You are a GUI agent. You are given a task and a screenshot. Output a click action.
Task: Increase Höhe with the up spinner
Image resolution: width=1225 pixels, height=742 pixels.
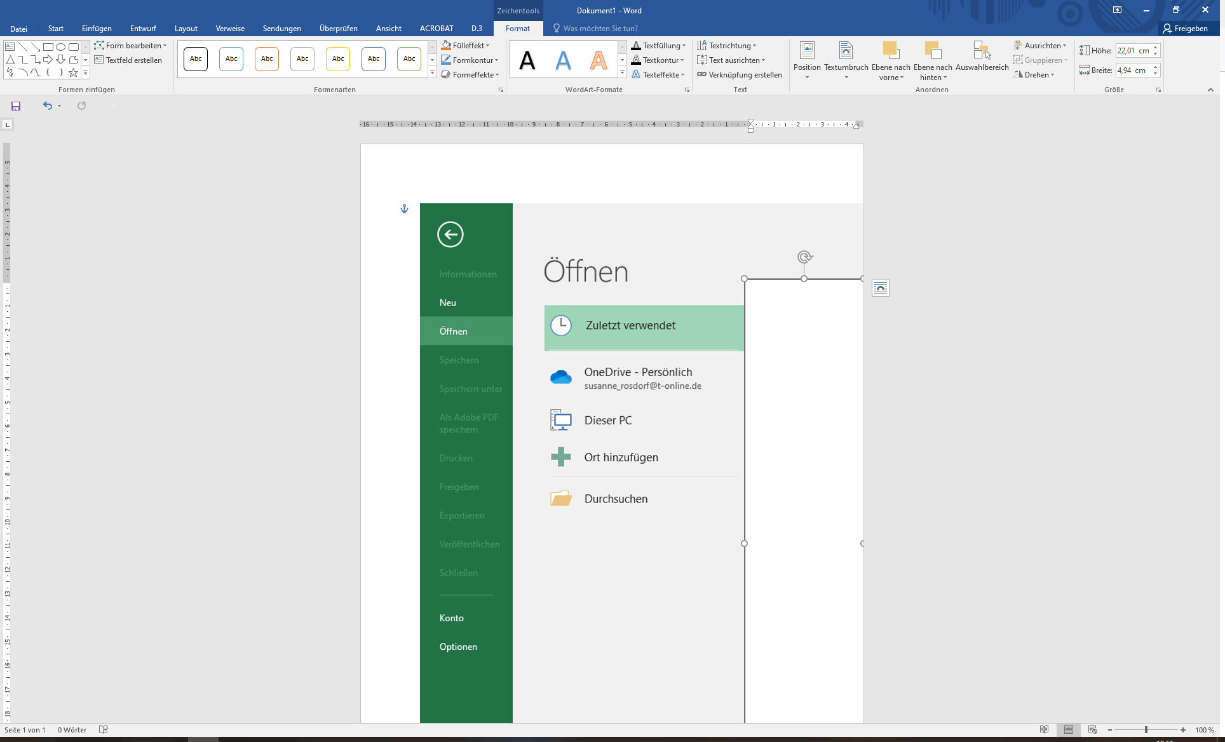1156,48
